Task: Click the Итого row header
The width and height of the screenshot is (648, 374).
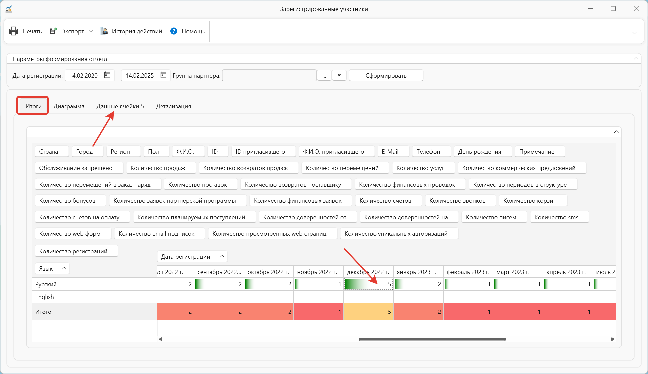Action: pos(94,312)
